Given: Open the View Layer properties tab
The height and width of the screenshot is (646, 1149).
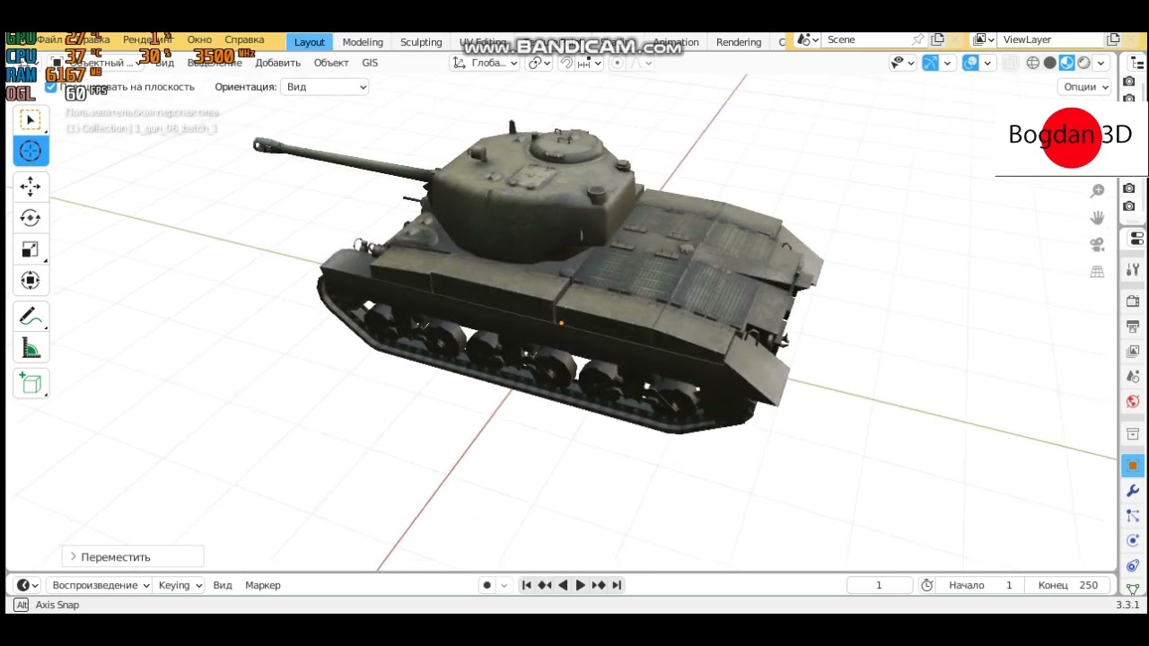Looking at the screenshot, I should (1133, 352).
